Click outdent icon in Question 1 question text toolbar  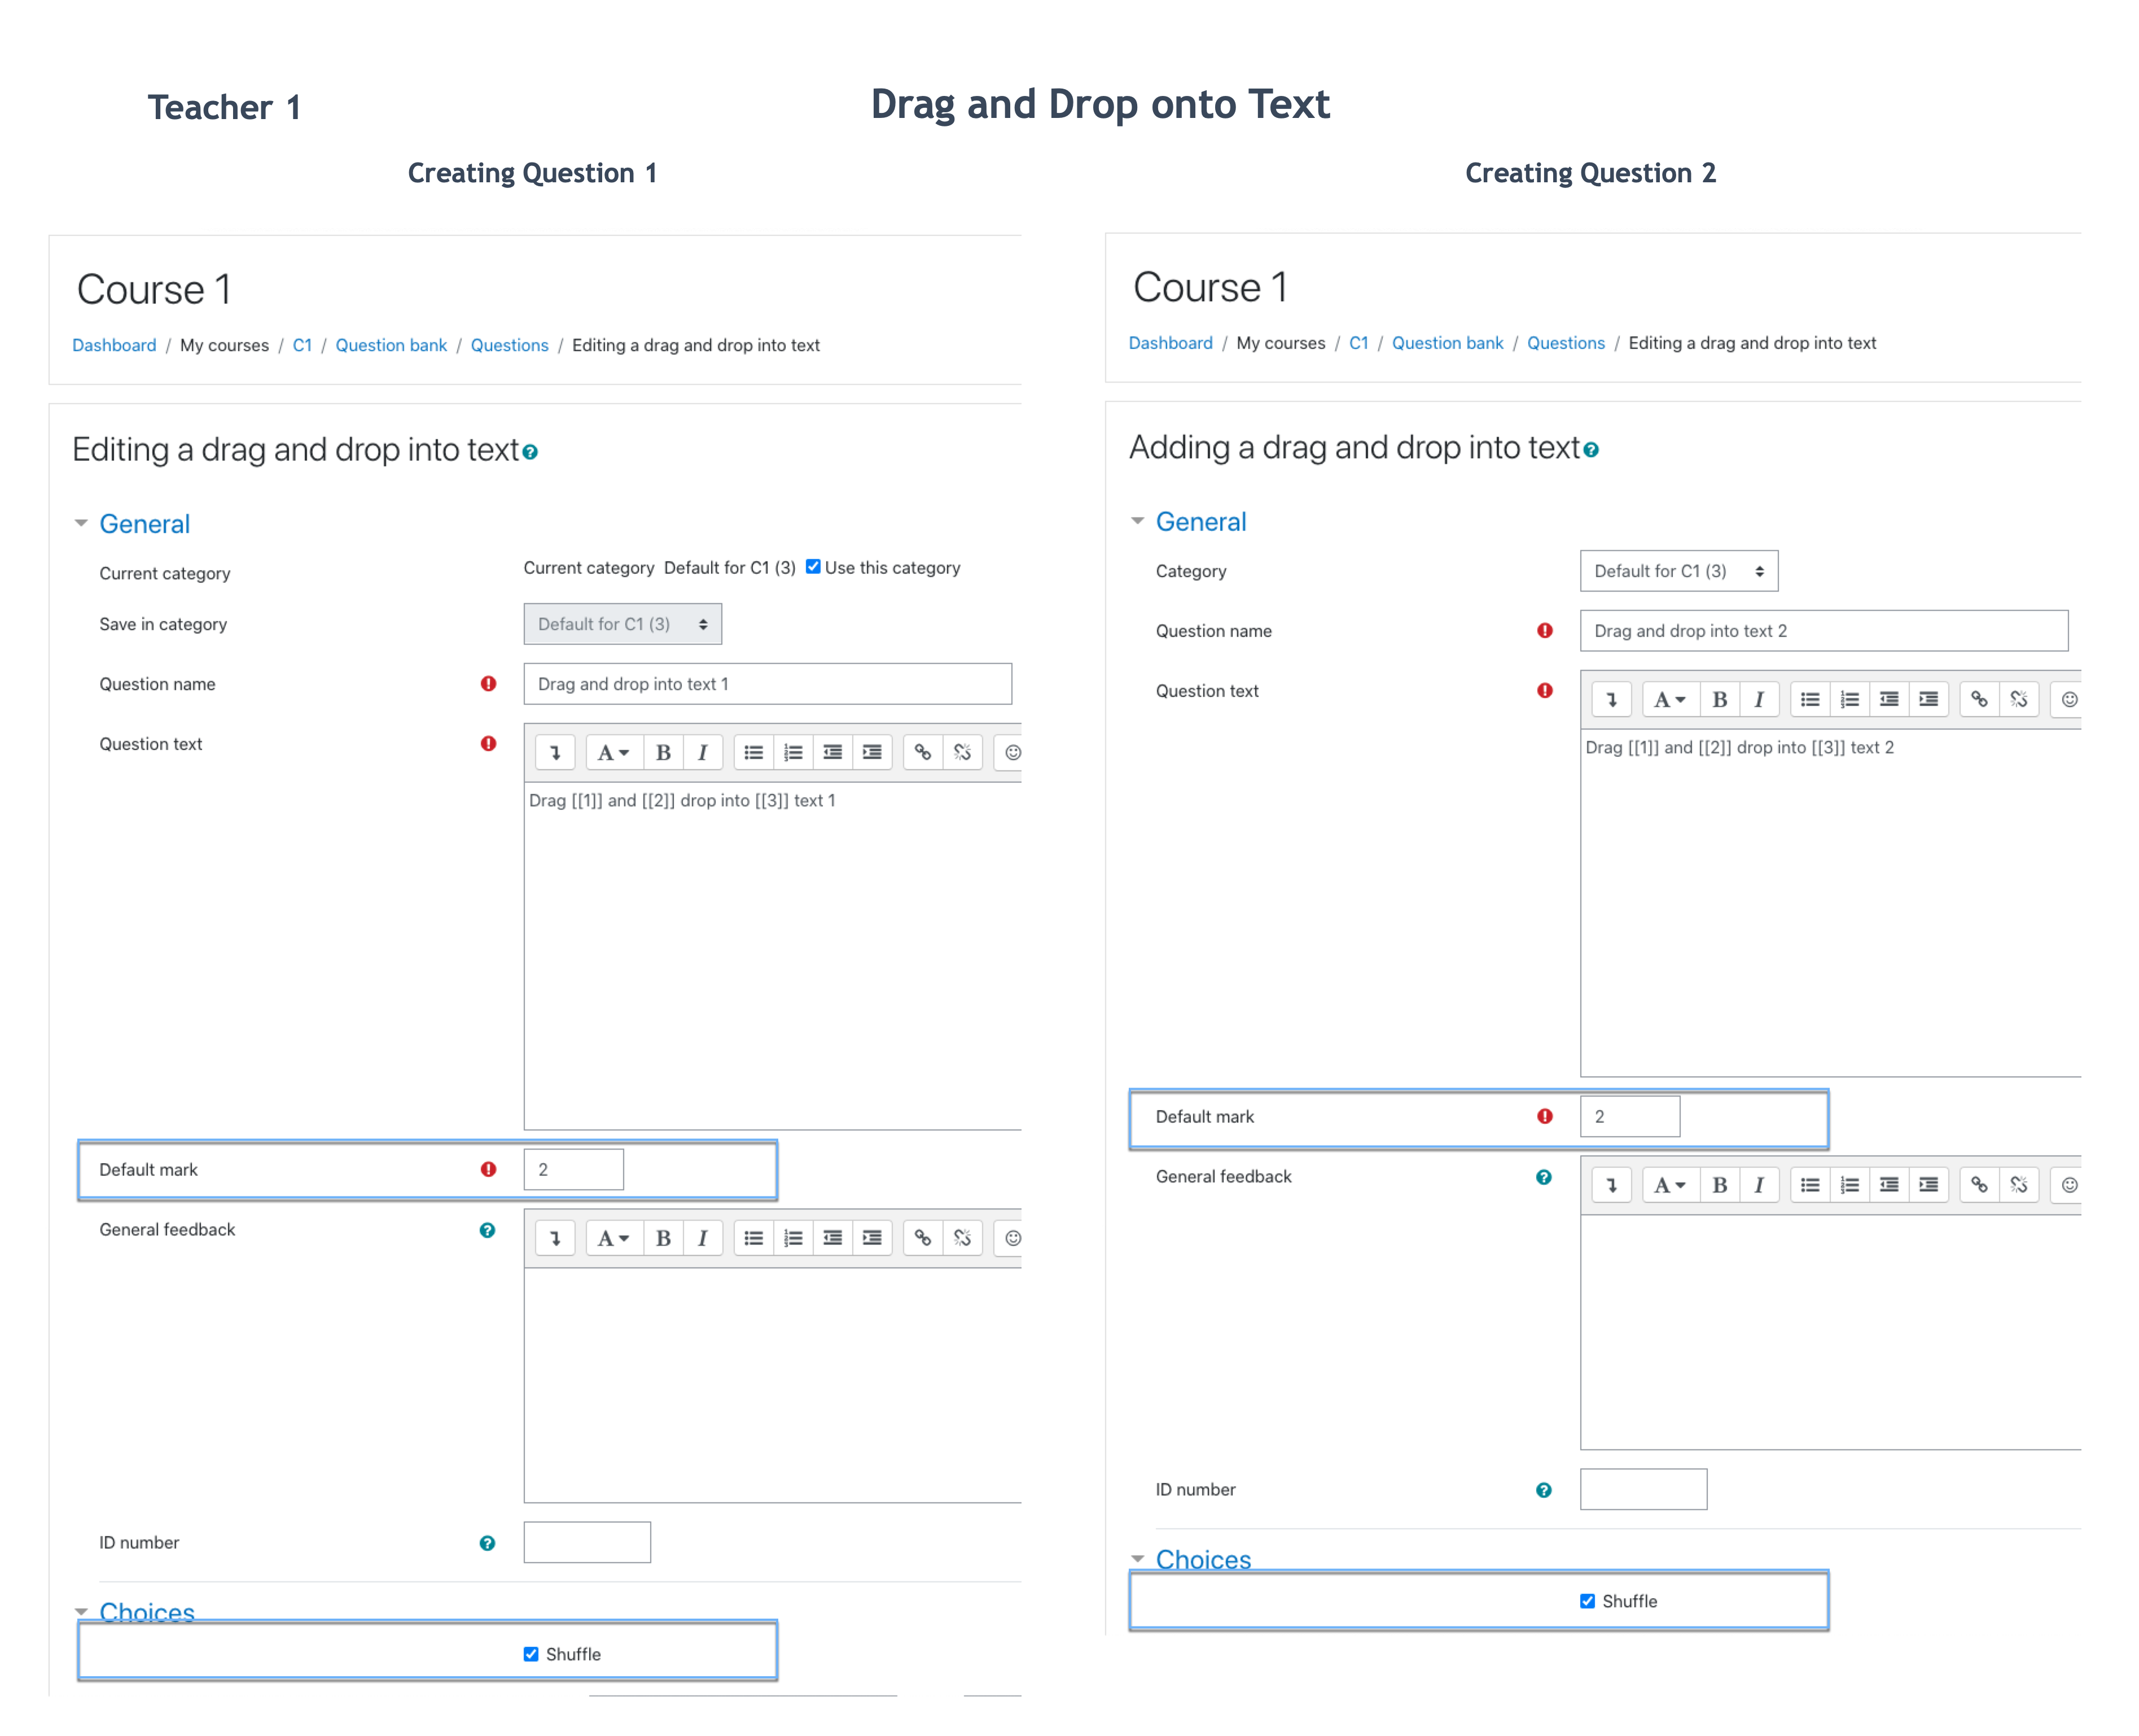832,753
